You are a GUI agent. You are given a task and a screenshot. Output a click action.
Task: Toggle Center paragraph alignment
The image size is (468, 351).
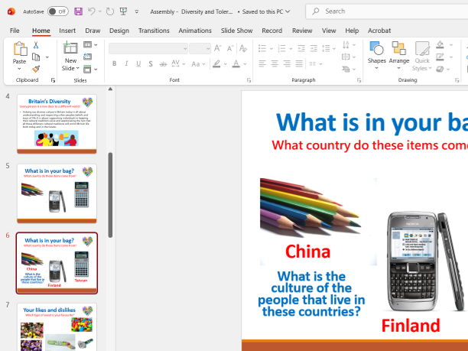275,63
